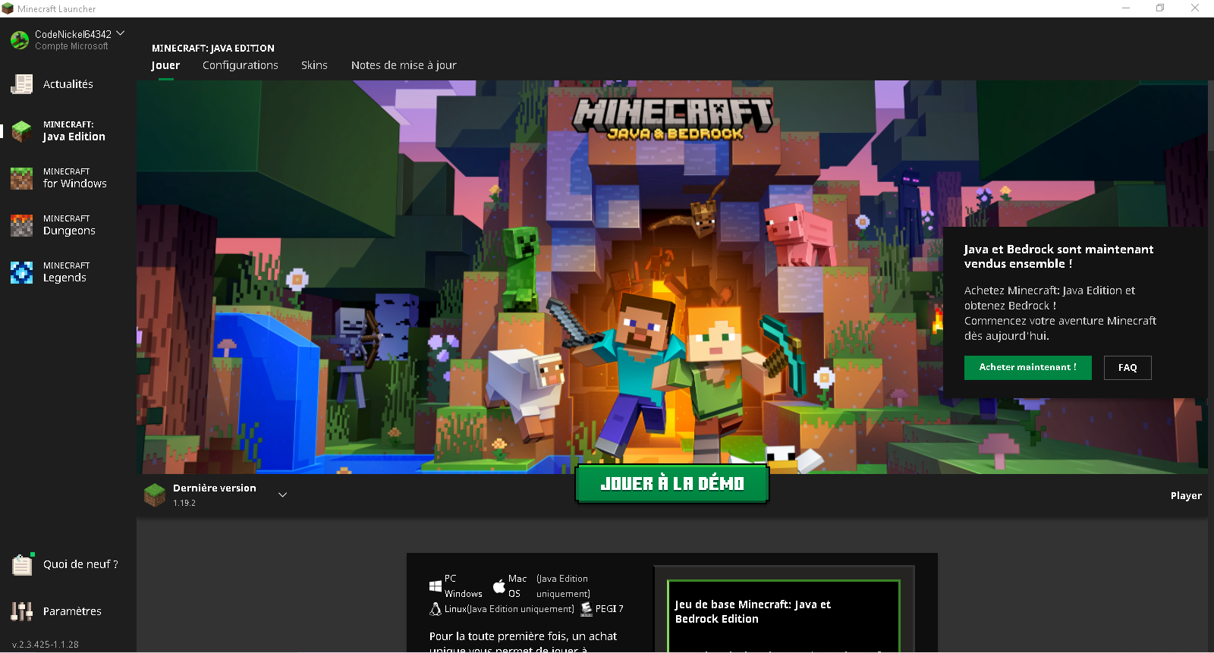Open the Actualités newspaper icon
1214x653 pixels.
coord(22,84)
